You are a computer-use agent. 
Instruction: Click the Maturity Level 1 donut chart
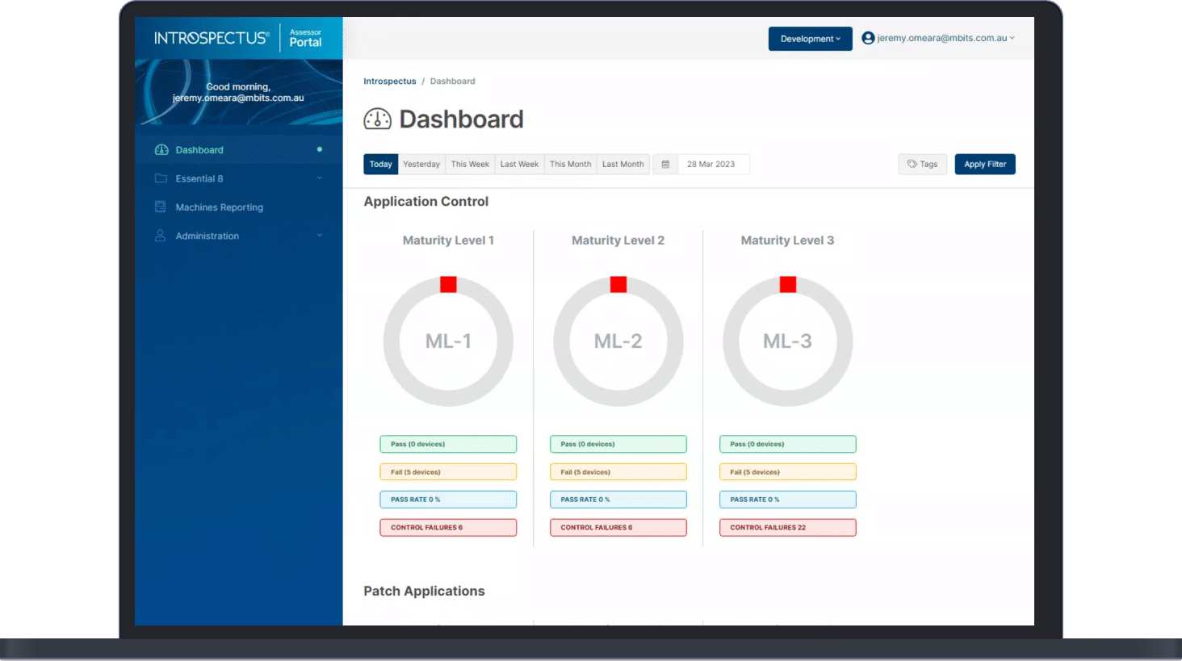448,341
